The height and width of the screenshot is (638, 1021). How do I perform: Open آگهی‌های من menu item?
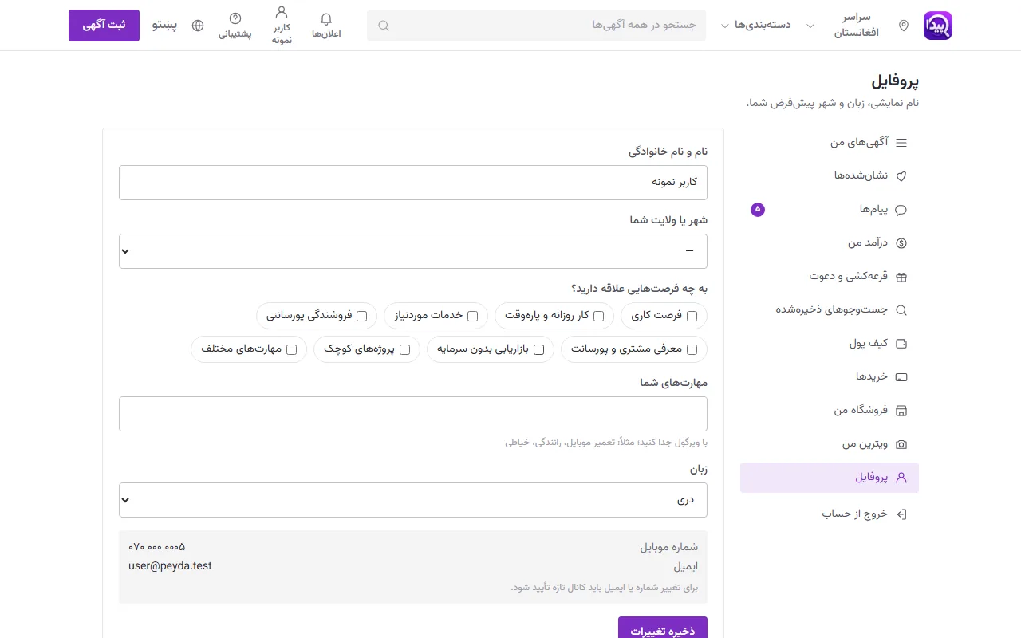pyautogui.click(x=830, y=143)
